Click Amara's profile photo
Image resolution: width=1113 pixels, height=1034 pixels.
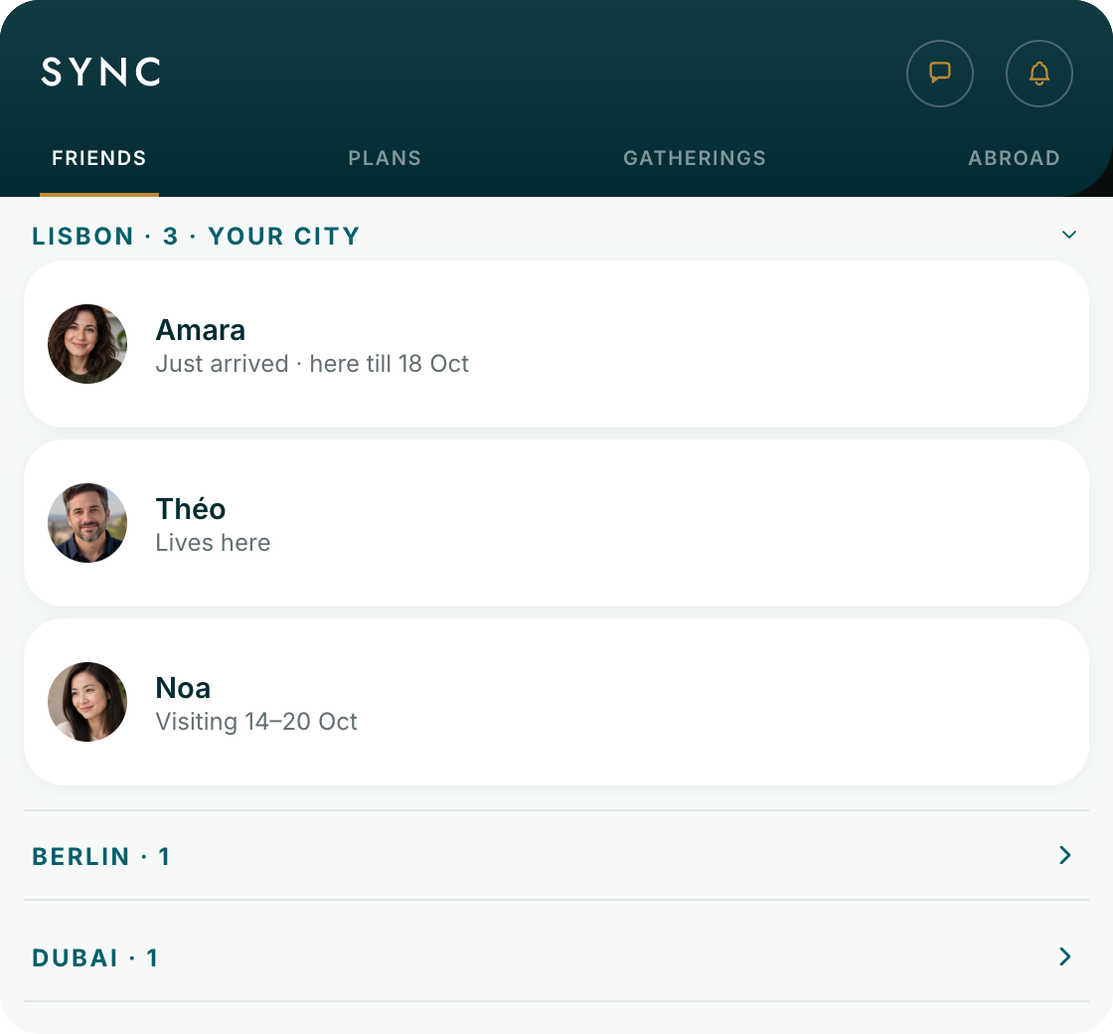[87, 344]
